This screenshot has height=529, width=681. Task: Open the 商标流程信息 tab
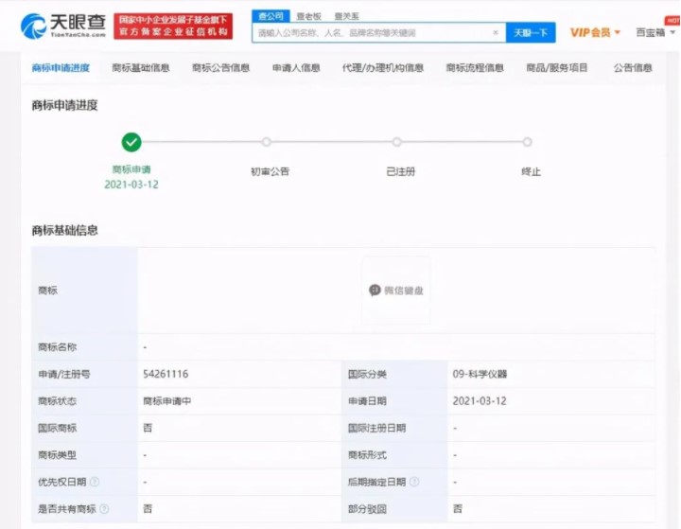tap(475, 68)
